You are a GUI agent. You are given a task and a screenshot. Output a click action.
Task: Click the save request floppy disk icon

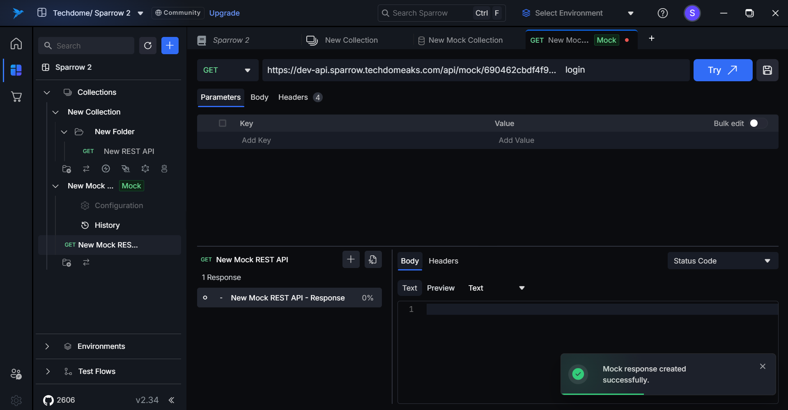(x=767, y=70)
